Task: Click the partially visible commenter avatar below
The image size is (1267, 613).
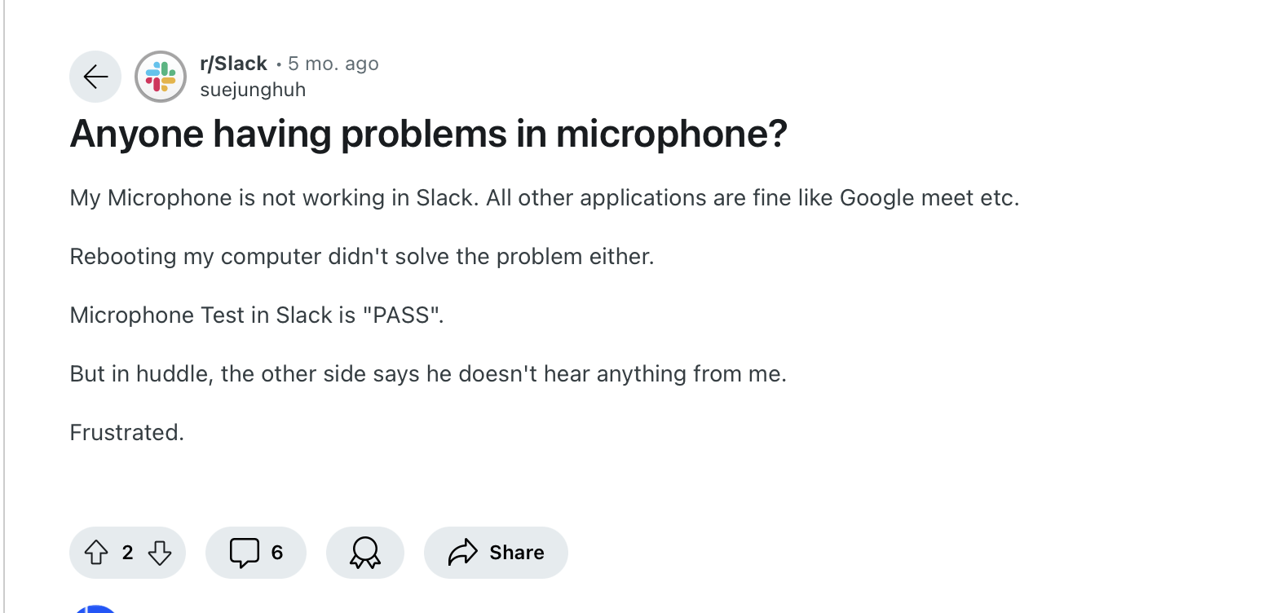Action: [x=95, y=610]
